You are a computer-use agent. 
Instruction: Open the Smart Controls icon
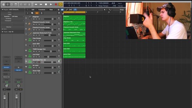point(21,4)
